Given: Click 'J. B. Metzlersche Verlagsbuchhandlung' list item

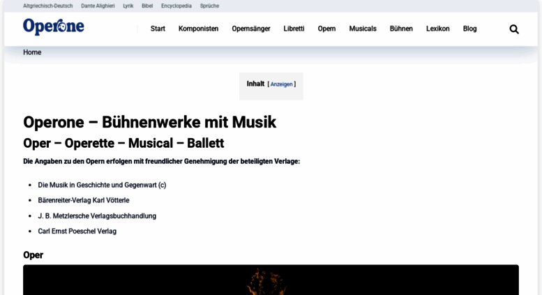Looking at the screenshot, I should pos(97,216).
